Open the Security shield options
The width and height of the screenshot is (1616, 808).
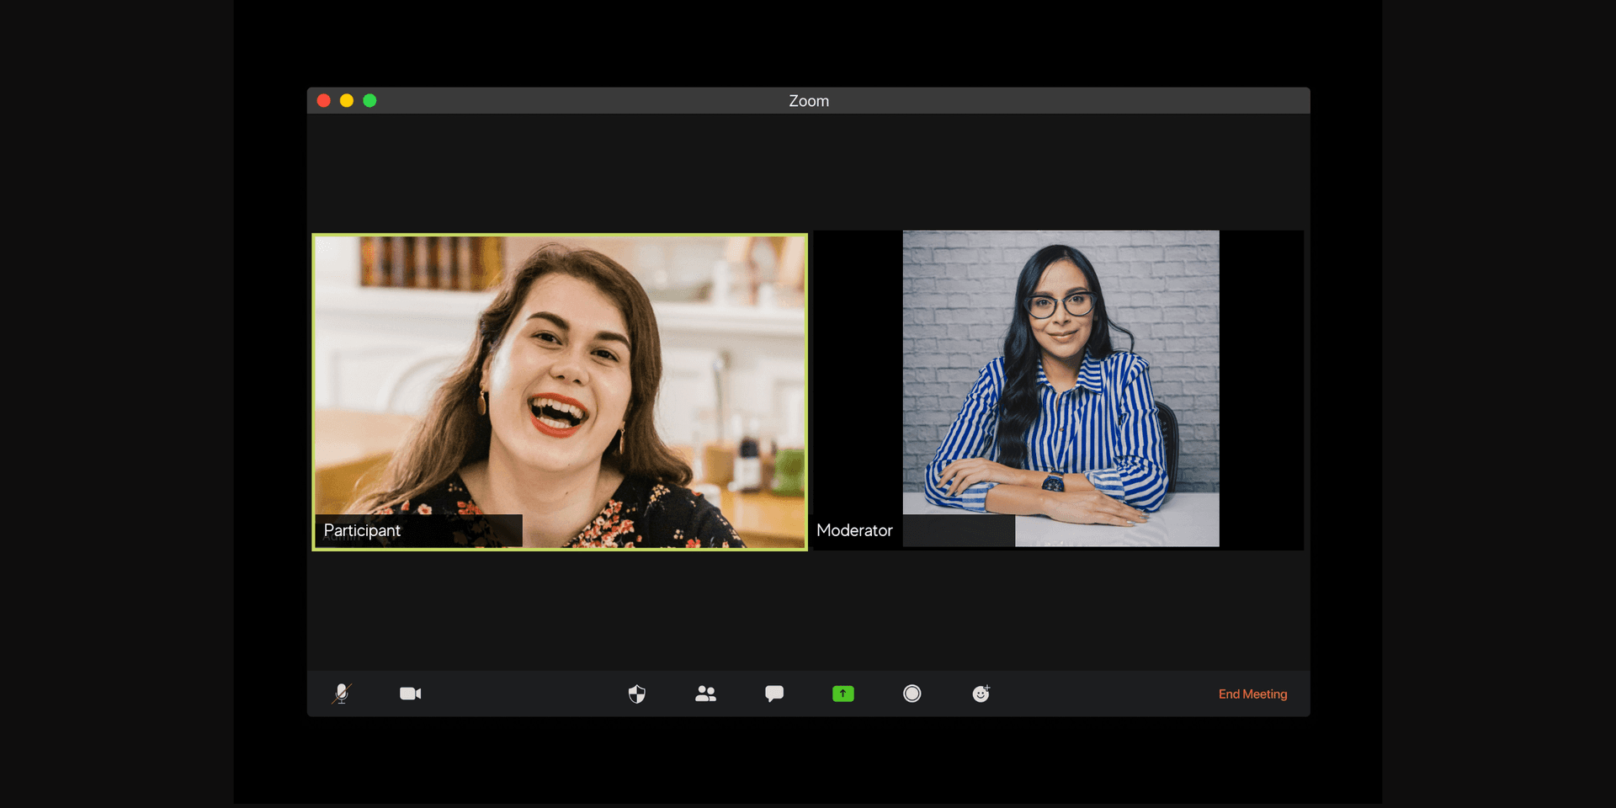pyautogui.click(x=637, y=694)
